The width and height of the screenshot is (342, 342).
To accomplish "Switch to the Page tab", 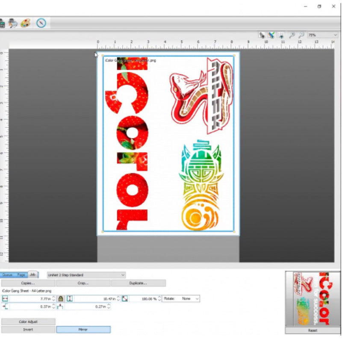I will [x=21, y=275].
